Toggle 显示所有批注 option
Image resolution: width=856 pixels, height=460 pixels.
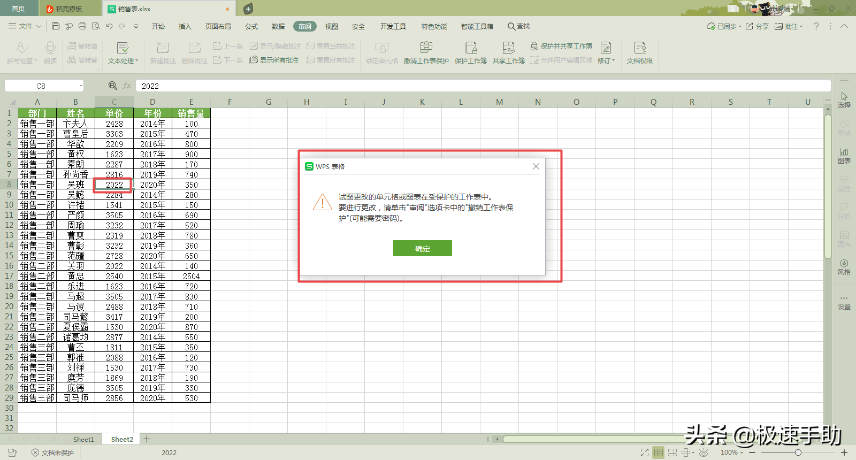click(274, 60)
